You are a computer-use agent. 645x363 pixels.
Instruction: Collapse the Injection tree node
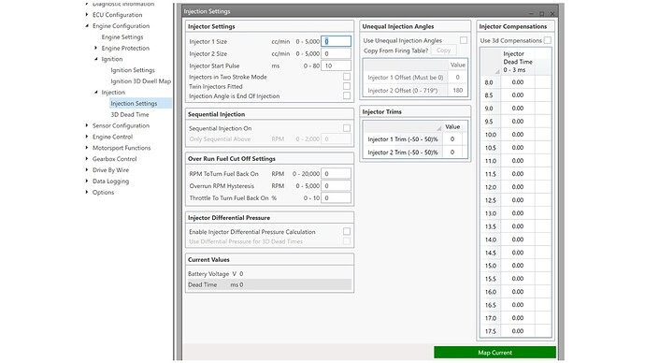96,93
